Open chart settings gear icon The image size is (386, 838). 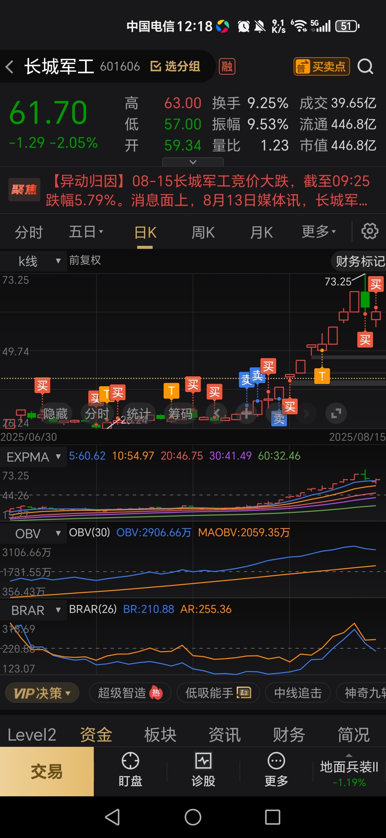[x=370, y=231]
